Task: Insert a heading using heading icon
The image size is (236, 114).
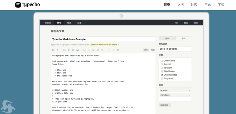Action: click(93, 50)
